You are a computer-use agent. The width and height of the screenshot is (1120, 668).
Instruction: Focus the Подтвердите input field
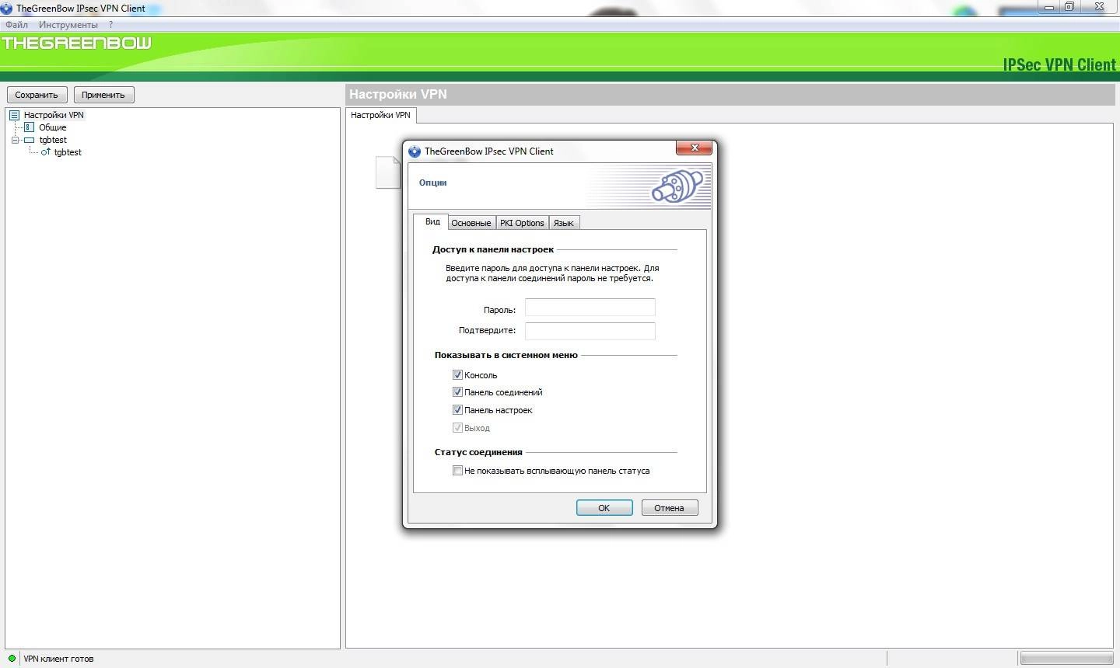[x=590, y=330]
